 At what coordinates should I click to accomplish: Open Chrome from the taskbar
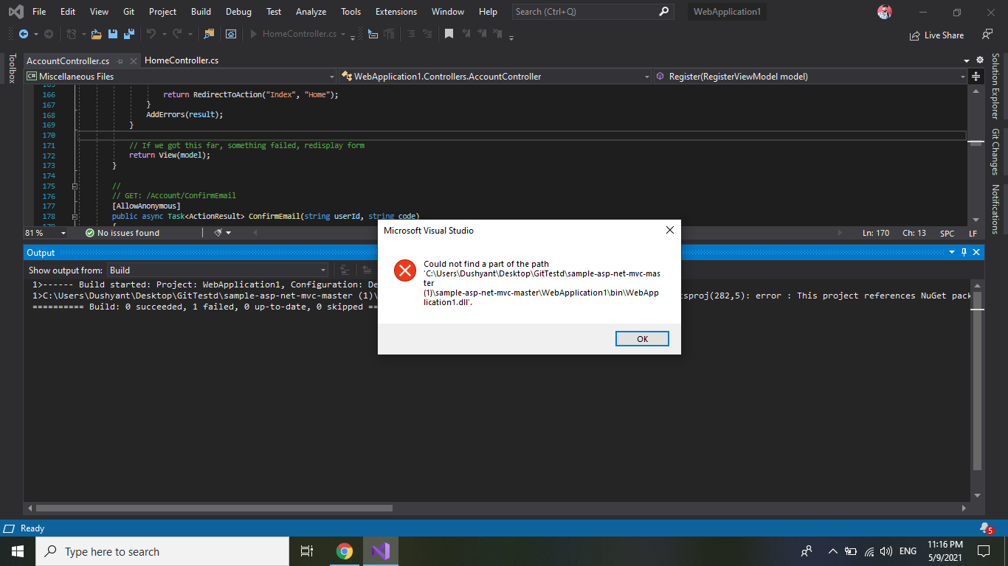point(345,551)
